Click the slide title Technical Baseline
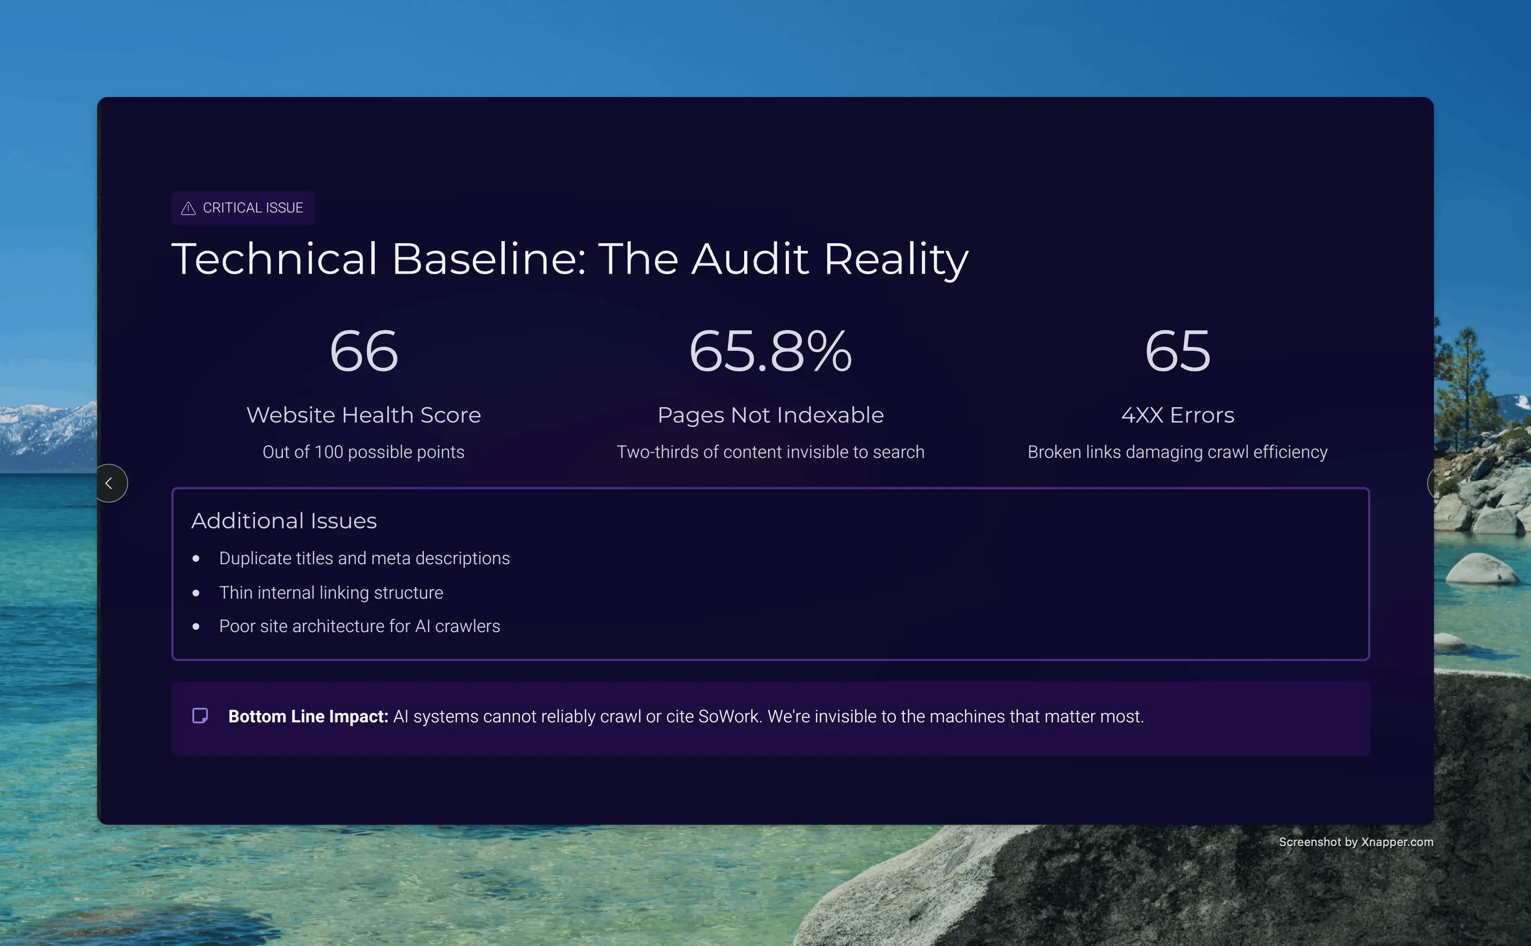1531x946 pixels. coord(569,259)
